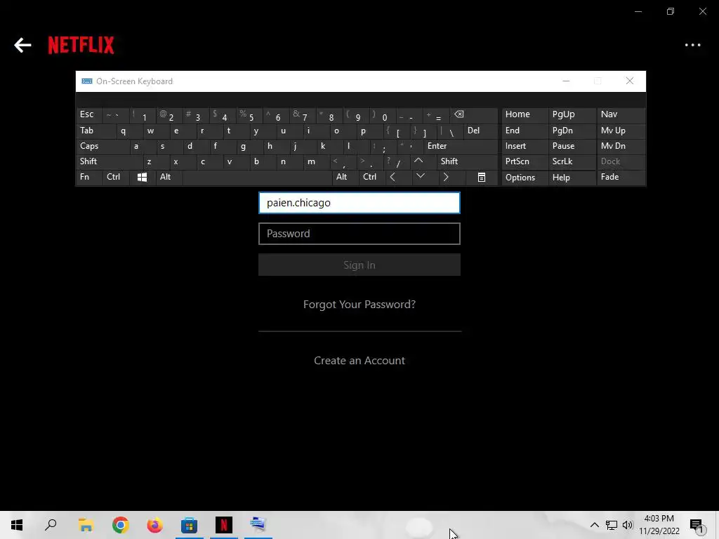Go back with the Netflix back arrow
This screenshot has width=719, height=539.
(x=22, y=45)
